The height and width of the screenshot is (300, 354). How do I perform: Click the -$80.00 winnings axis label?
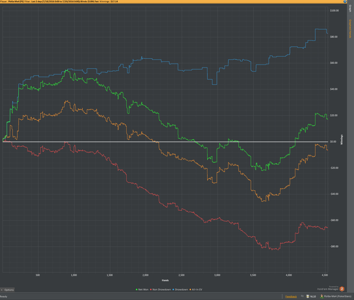[x=334, y=247]
